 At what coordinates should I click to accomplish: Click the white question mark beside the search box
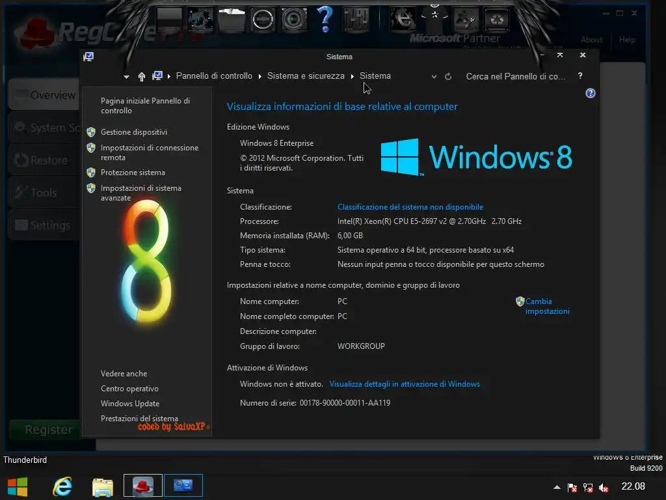pos(580,76)
